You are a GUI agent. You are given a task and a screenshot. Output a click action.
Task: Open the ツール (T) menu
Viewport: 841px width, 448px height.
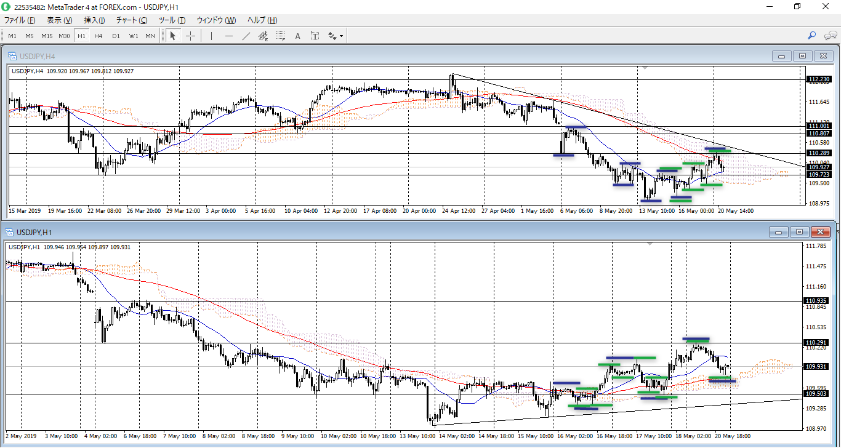(172, 20)
